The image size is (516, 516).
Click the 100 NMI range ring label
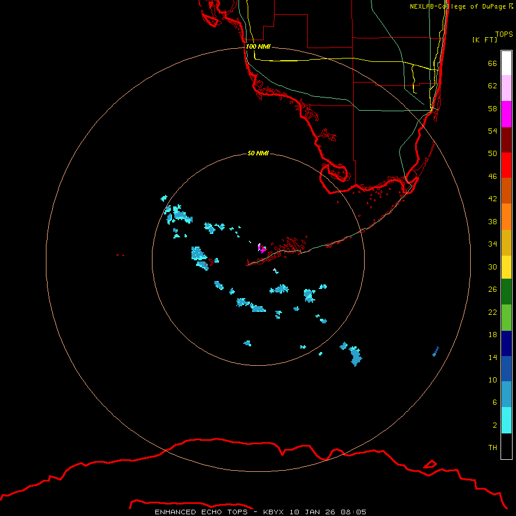(258, 46)
